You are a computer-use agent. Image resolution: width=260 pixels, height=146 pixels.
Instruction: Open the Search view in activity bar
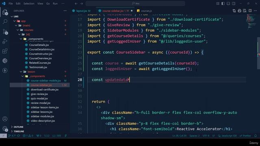pos(5,21)
